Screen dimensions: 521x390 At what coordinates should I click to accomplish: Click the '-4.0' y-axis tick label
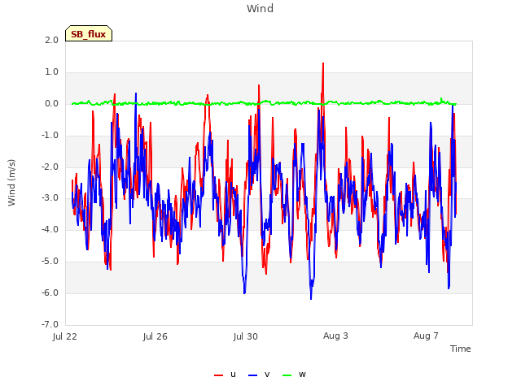pyautogui.click(x=50, y=229)
